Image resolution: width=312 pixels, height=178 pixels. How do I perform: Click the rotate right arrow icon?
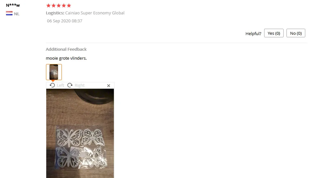[x=70, y=85]
